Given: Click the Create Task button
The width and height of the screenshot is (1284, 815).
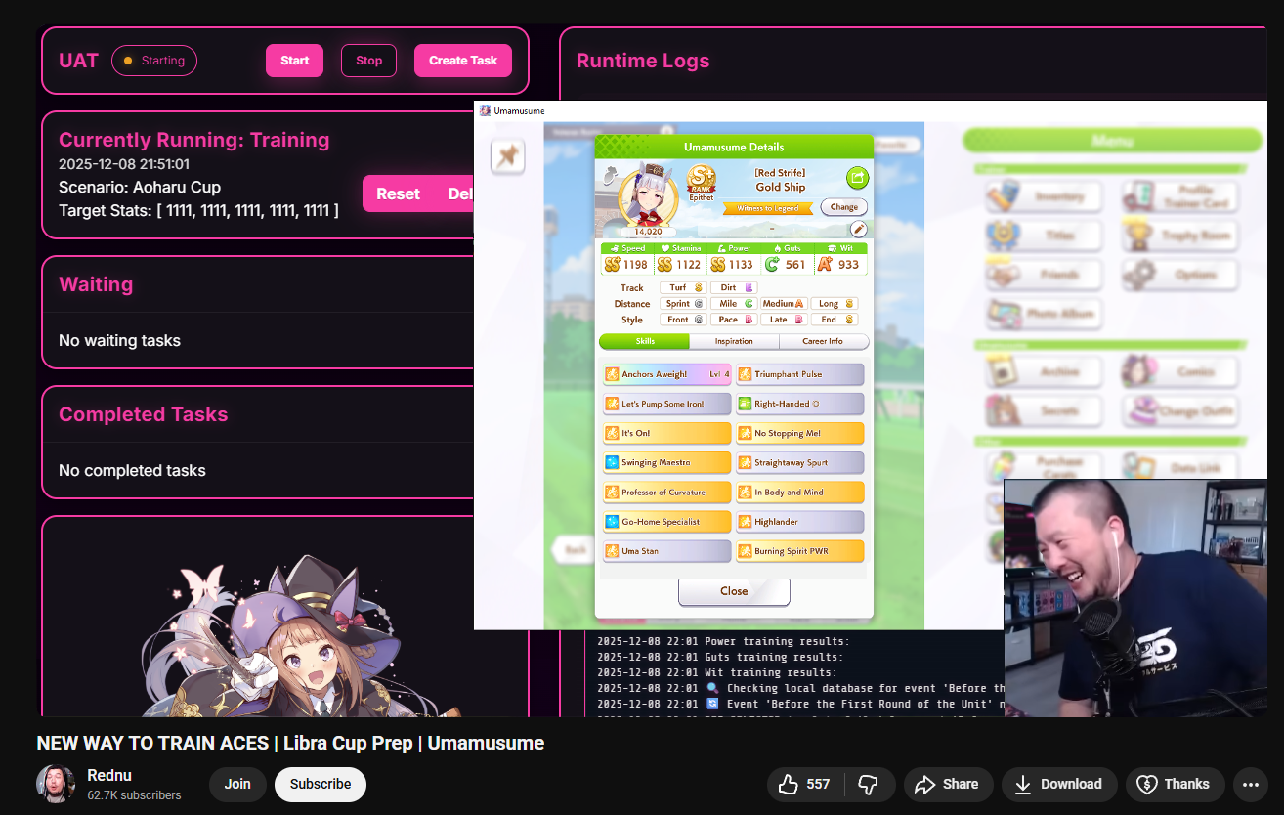Looking at the screenshot, I should pyautogui.click(x=463, y=61).
